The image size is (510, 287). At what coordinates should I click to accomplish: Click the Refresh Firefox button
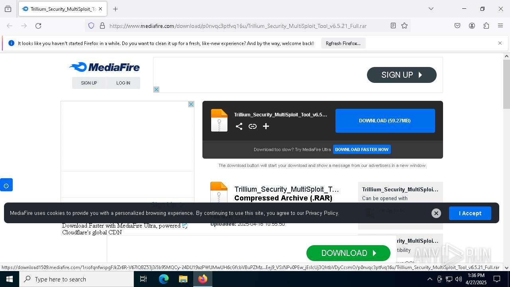343,43
